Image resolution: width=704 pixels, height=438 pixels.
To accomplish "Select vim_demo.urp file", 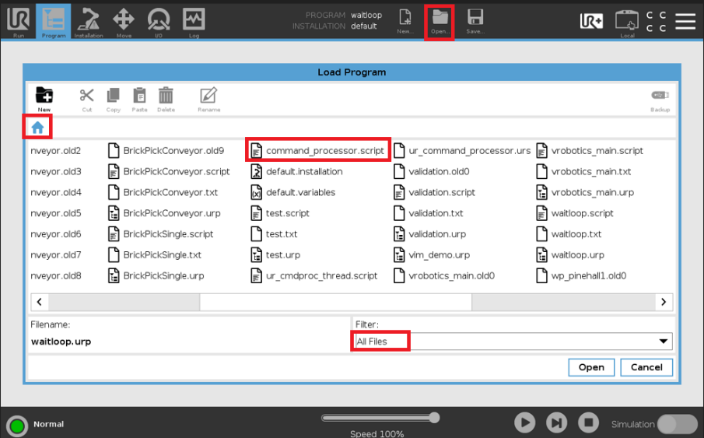I will tap(432, 254).
